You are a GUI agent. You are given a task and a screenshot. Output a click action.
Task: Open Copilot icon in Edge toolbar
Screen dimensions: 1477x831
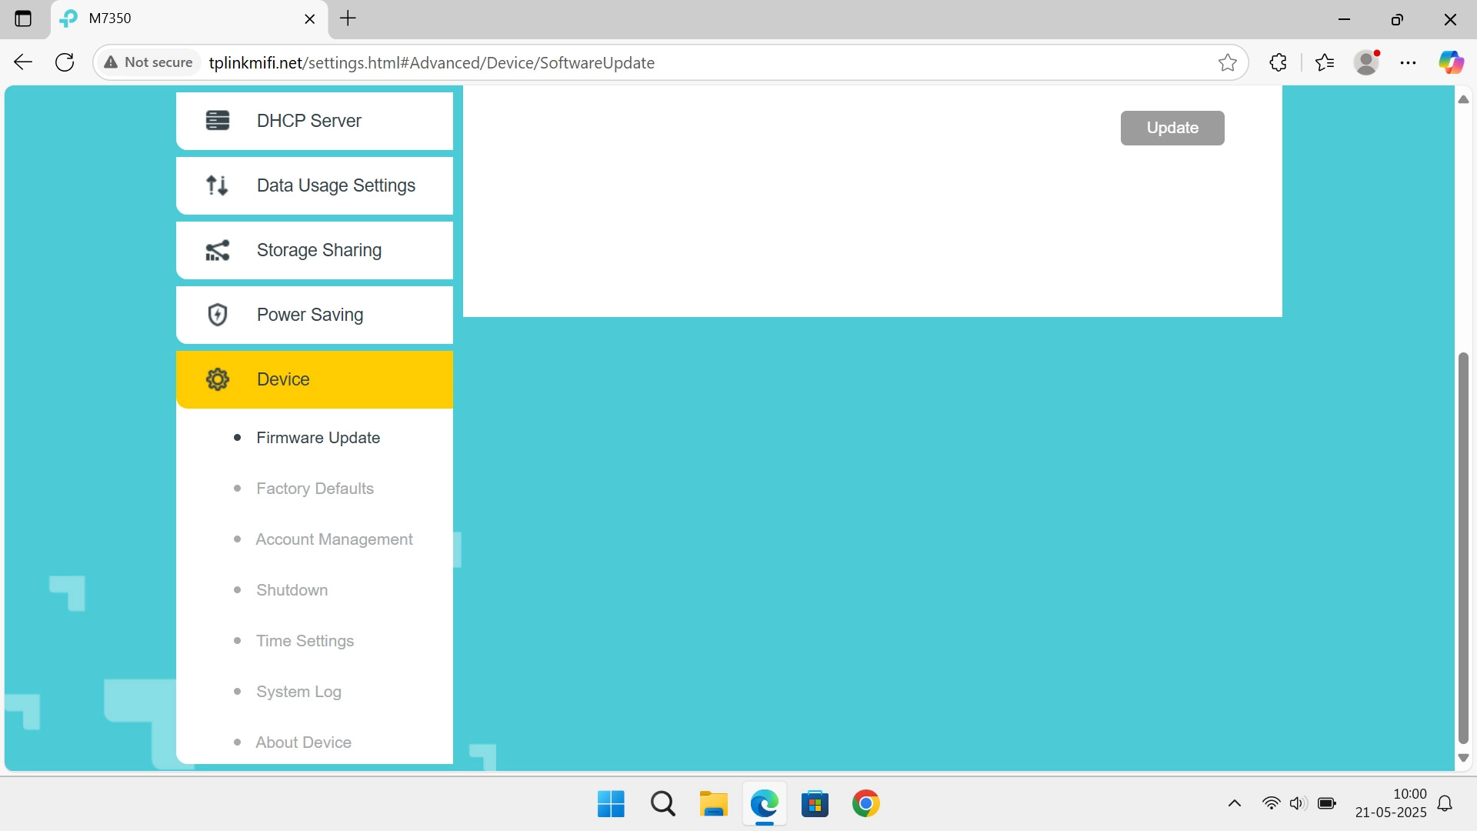[x=1451, y=63]
